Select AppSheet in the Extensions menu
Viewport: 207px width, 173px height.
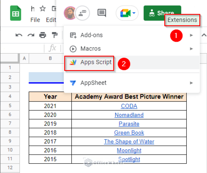tap(93, 83)
